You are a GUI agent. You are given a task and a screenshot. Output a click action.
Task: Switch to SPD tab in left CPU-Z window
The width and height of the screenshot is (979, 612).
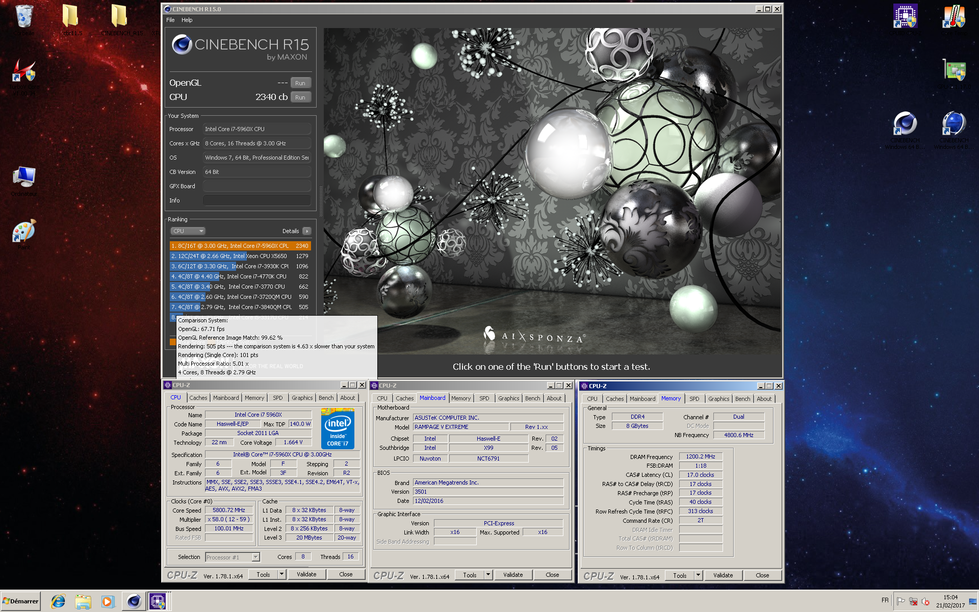[277, 398]
